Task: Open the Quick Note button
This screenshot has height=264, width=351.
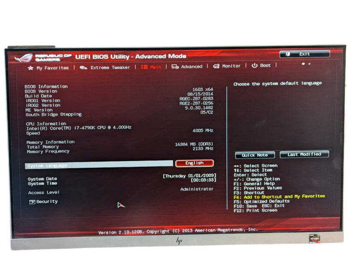Action: 255,155
